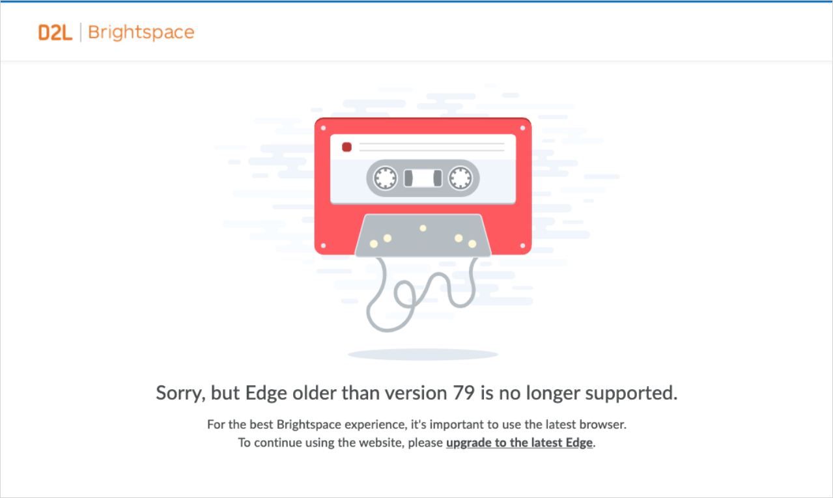
Task: Click the tangled tape loop below cassette
Action: click(x=422, y=292)
